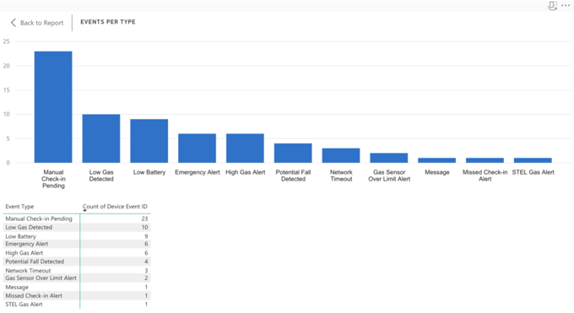Click the Potential Fall Detected table row

(x=77, y=262)
